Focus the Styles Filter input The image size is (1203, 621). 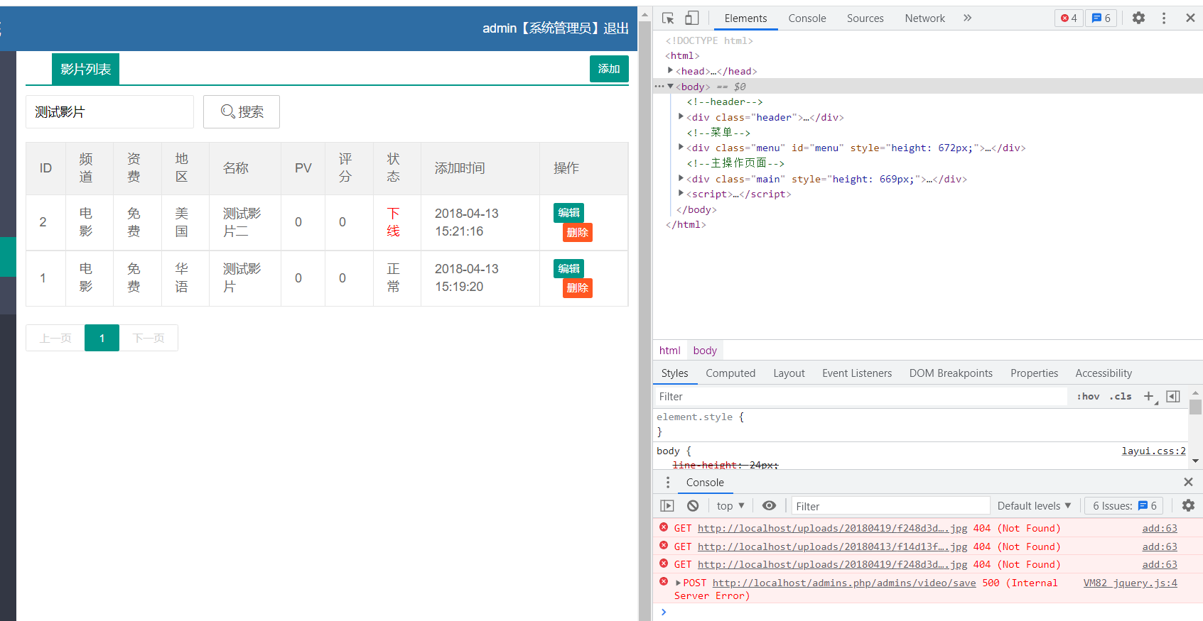(861, 397)
